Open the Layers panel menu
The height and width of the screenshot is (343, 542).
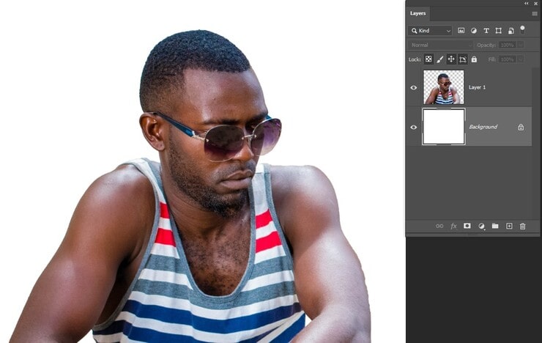tap(535, 13)
